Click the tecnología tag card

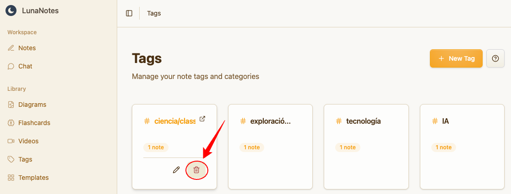pos(366,146)
